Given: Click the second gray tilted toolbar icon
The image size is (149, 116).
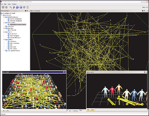Looking at the screenshot, I should 6,7.
